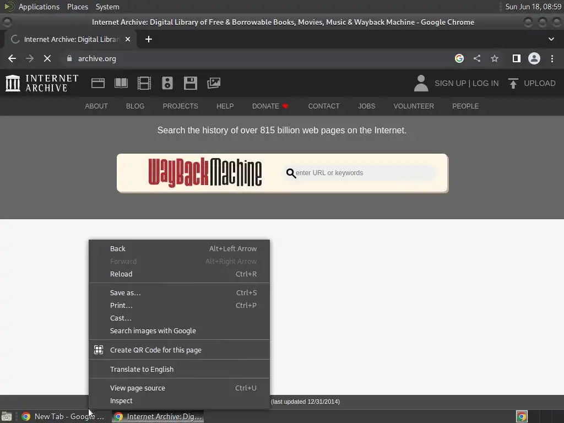The width and height of the screenshot is (564, 423).
Task: Click the show desktop icon in the taskbar
Action: [7, 416]
